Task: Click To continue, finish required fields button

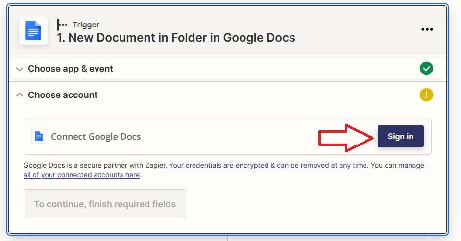Action: 105,204
